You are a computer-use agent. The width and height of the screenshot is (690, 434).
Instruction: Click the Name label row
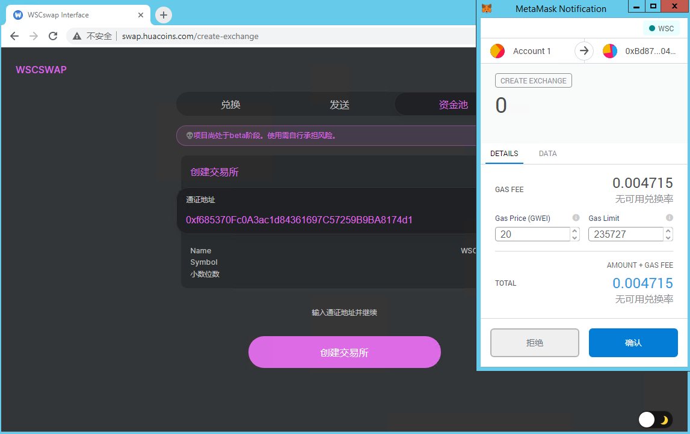coord(201,250)
